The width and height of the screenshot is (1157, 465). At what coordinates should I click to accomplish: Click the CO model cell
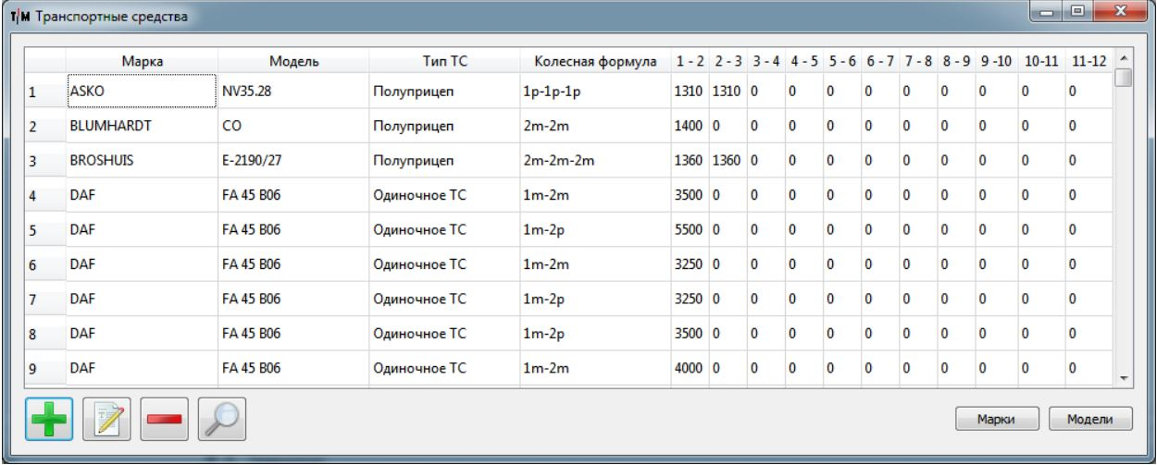293,125
